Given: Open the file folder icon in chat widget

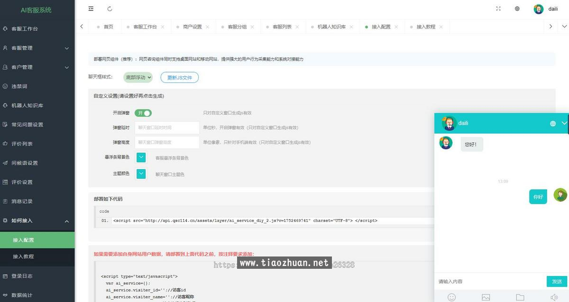Looking at the screenshot, I should (x=520, y=297).
